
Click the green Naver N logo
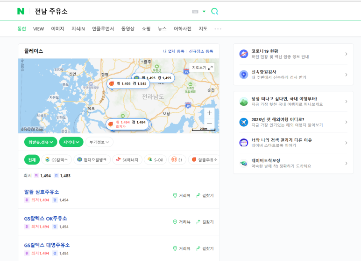(x=21, y=11)
